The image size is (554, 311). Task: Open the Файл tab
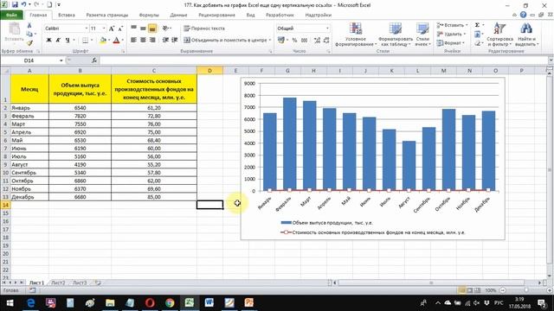point(11,16)
